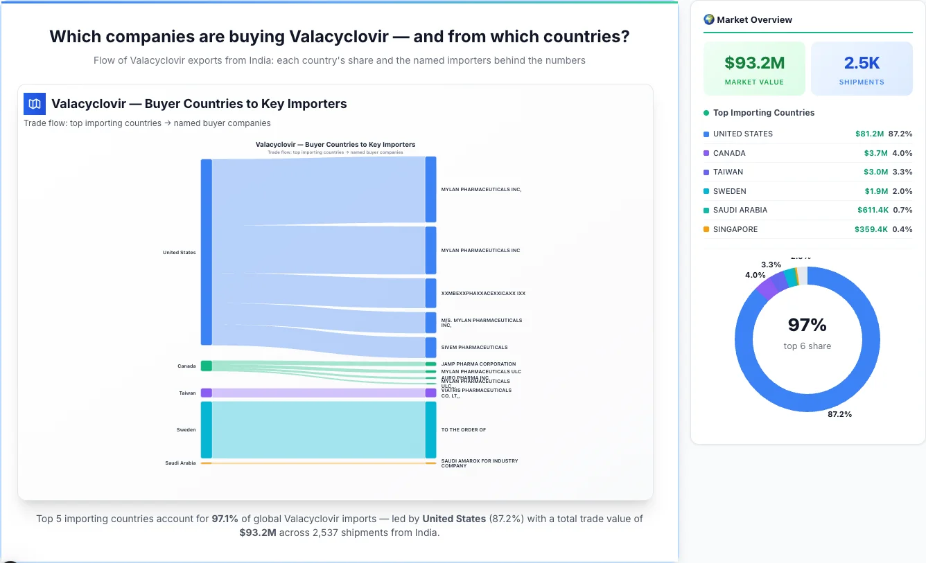The width and height of the screenshot is (926, 563).
Task: Click the Sweden node in the Sankey diagram
Action: (205, 429)
